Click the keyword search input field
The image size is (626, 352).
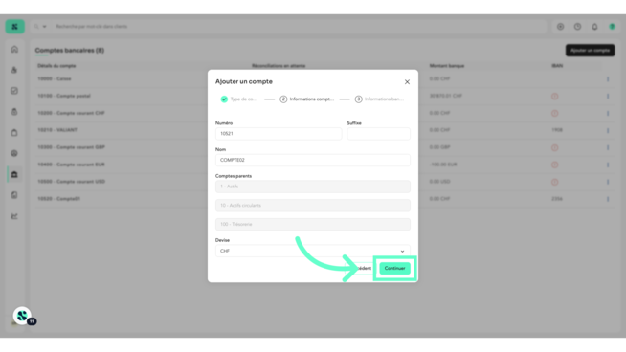(x=300, y=27)
